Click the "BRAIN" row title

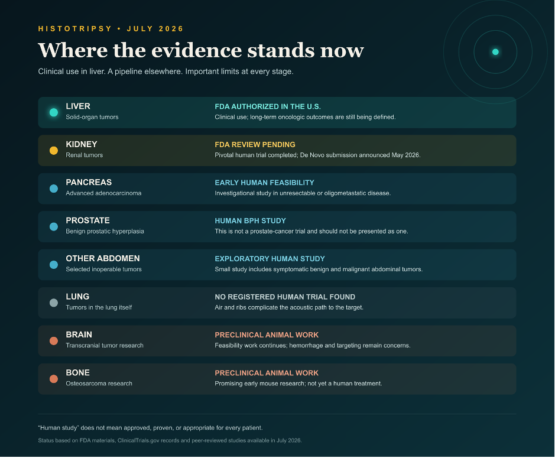[79, 334]
